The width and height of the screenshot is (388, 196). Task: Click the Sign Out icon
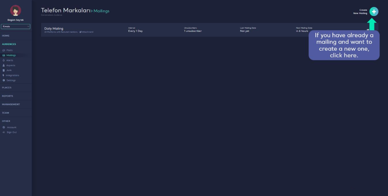pos(4,132)
